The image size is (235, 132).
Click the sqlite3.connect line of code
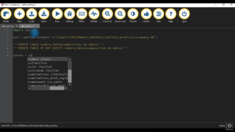point(85,37)
